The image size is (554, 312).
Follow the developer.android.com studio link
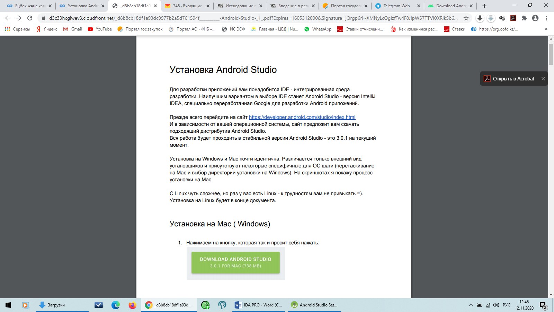[x=302, y=117]
